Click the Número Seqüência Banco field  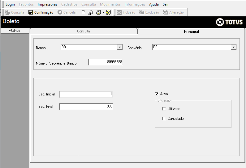pos(106,62)
